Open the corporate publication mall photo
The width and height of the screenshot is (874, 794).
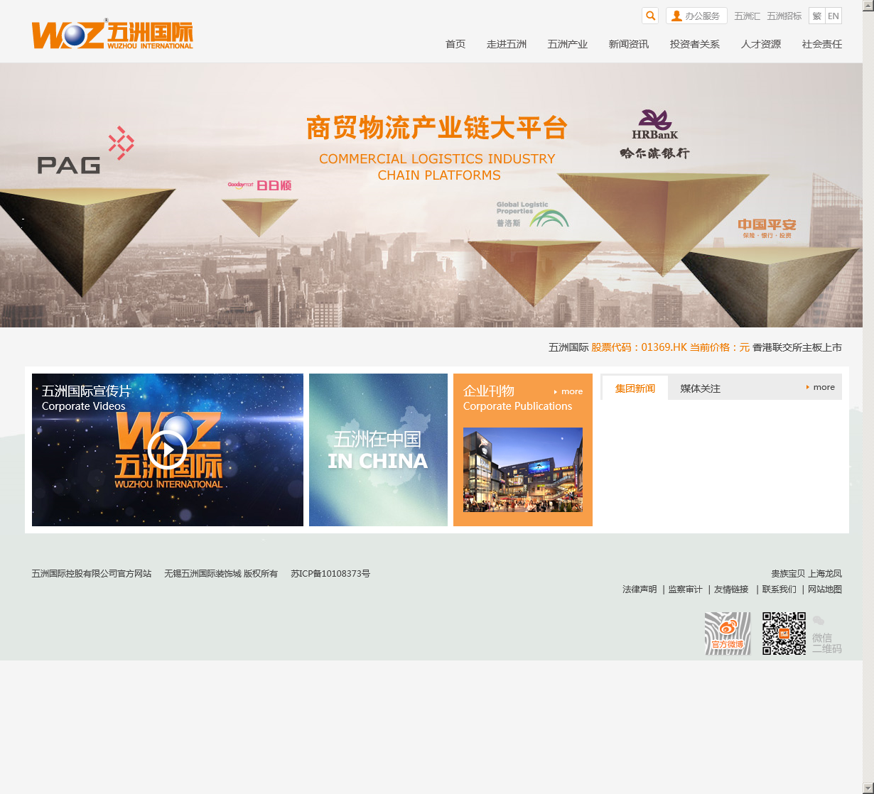pyautogui.click(x=523, y=469)
